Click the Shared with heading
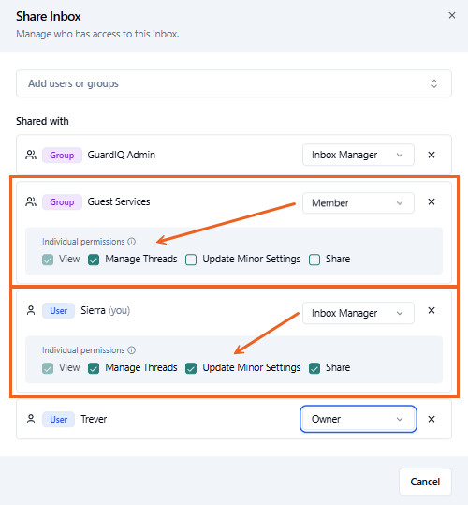Image resolution: width=468 pixels, height=505 pixels. (x=42, y=121)
